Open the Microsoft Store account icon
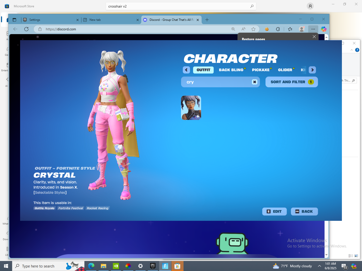 [310, 6]
